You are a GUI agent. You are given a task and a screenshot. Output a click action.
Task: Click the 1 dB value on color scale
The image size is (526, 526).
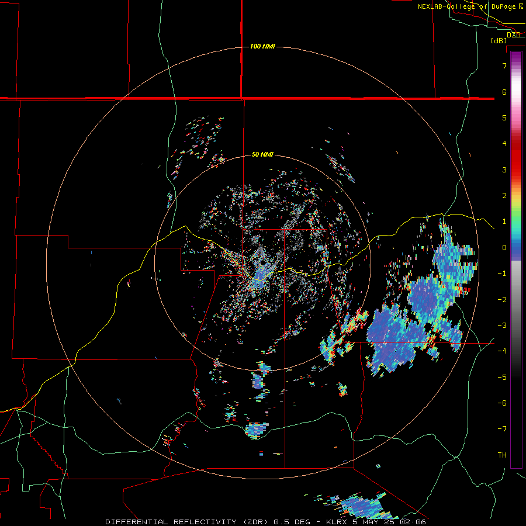[x=504, y=222]
